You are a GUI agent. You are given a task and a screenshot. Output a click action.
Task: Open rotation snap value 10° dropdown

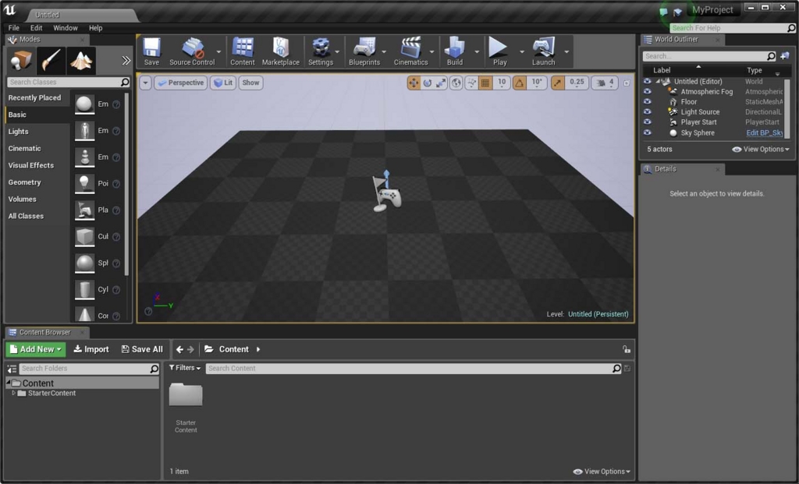pyautogui.click(x=537, y=83)
